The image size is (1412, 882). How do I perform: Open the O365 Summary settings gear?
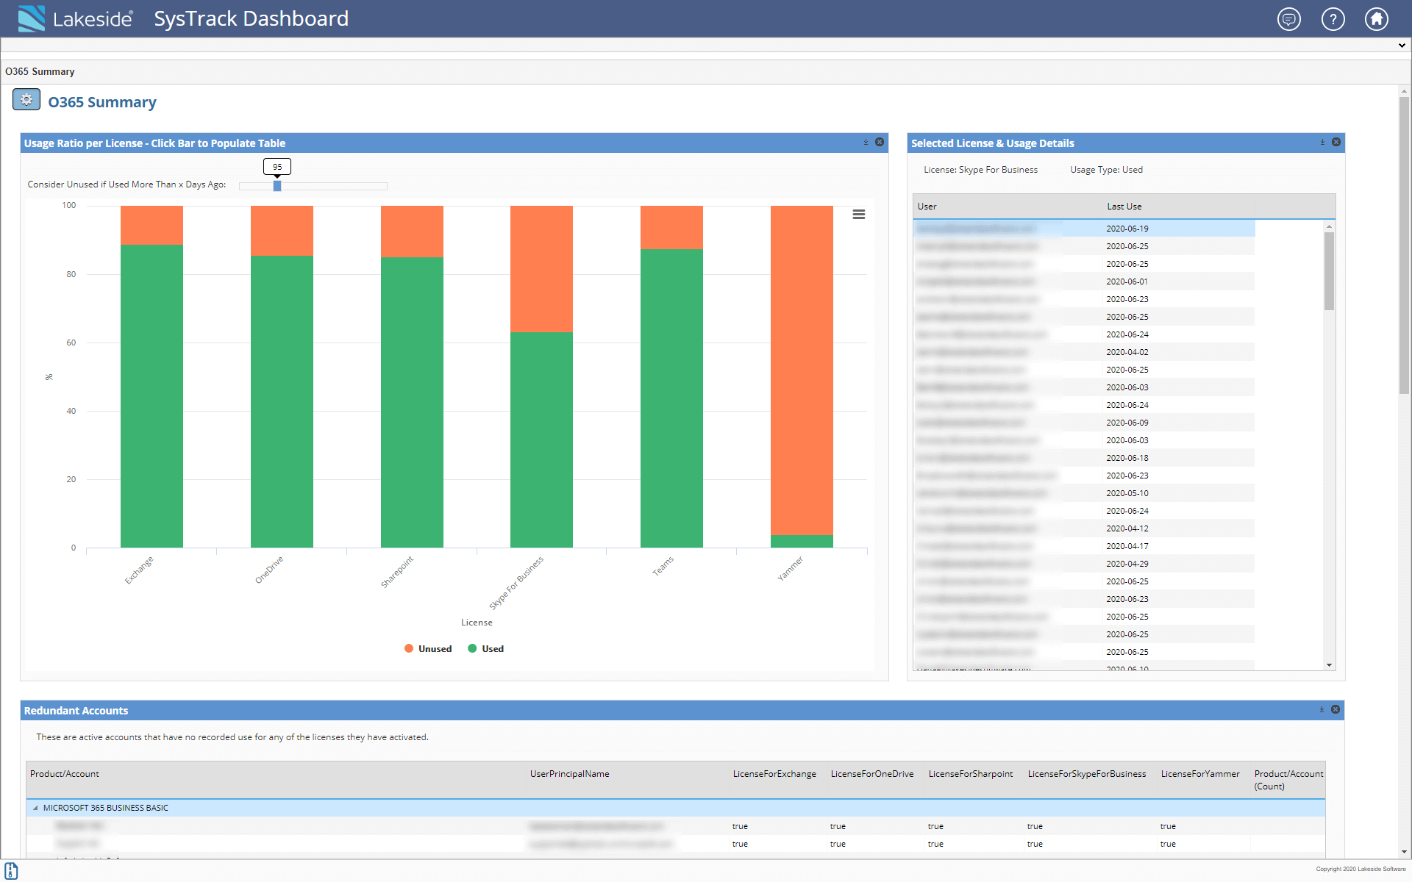[x=26, y=100]
